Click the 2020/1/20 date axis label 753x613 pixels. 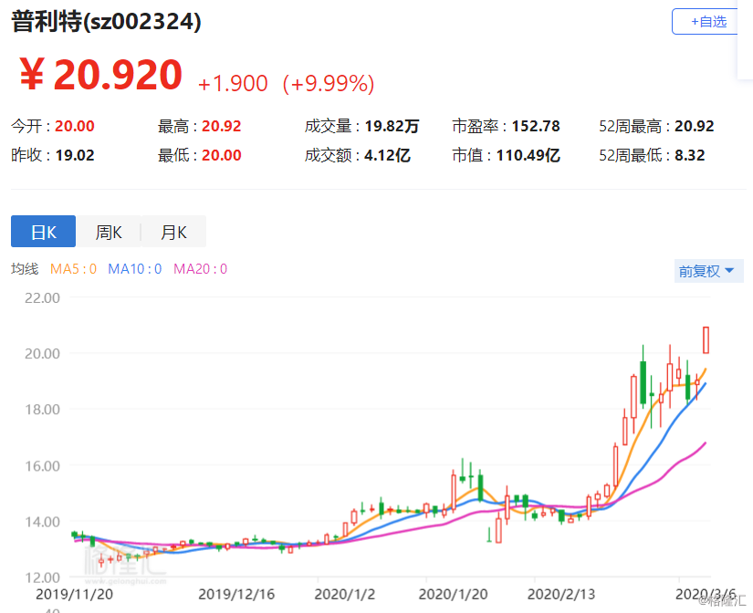tap(453, 594)
